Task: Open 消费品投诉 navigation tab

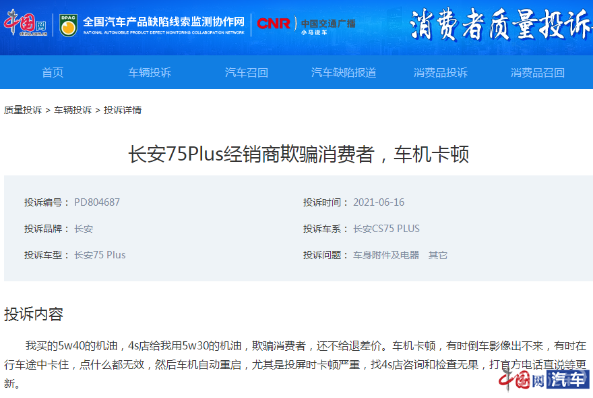Action: click(441, 72)
